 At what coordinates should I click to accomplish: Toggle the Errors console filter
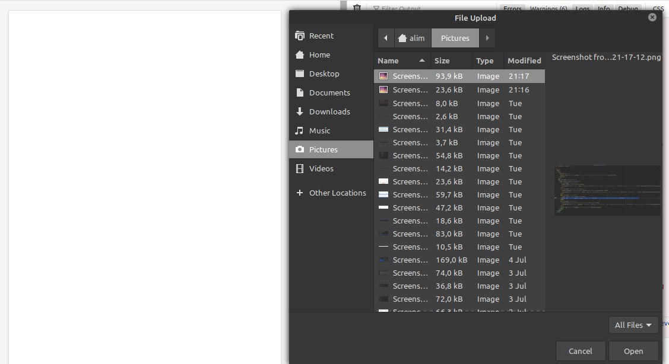point(512,8)
